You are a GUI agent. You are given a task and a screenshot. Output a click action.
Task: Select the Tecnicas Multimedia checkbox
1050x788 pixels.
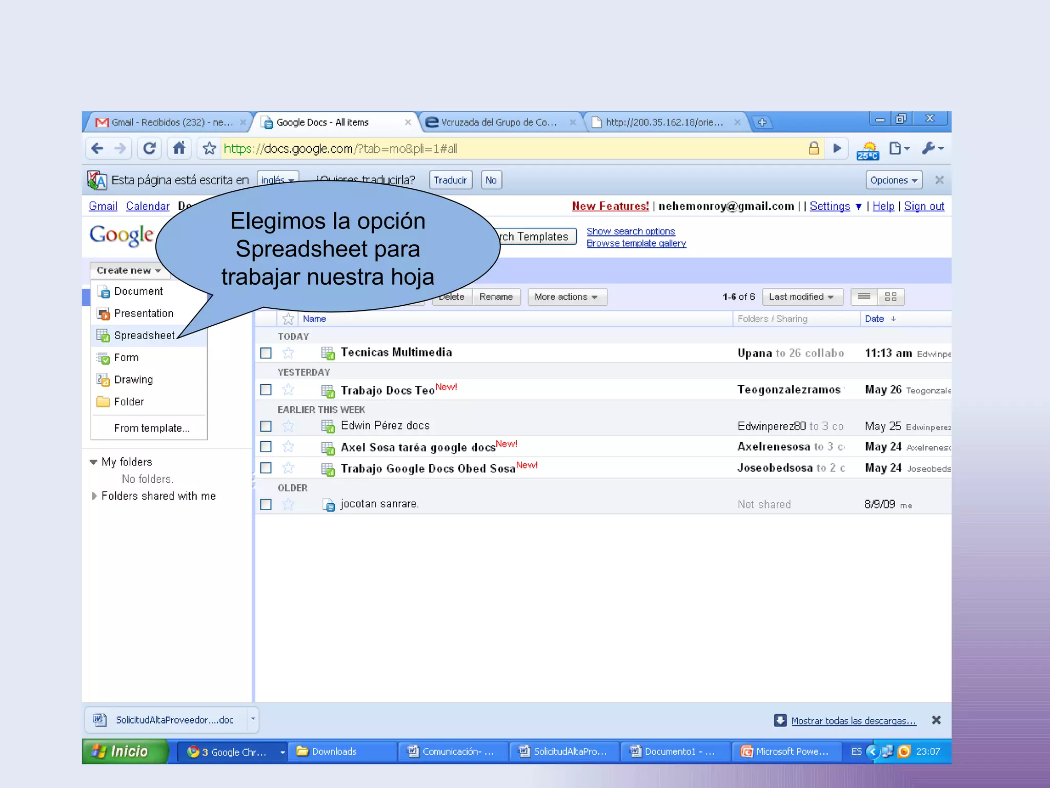tap(266, 353)
